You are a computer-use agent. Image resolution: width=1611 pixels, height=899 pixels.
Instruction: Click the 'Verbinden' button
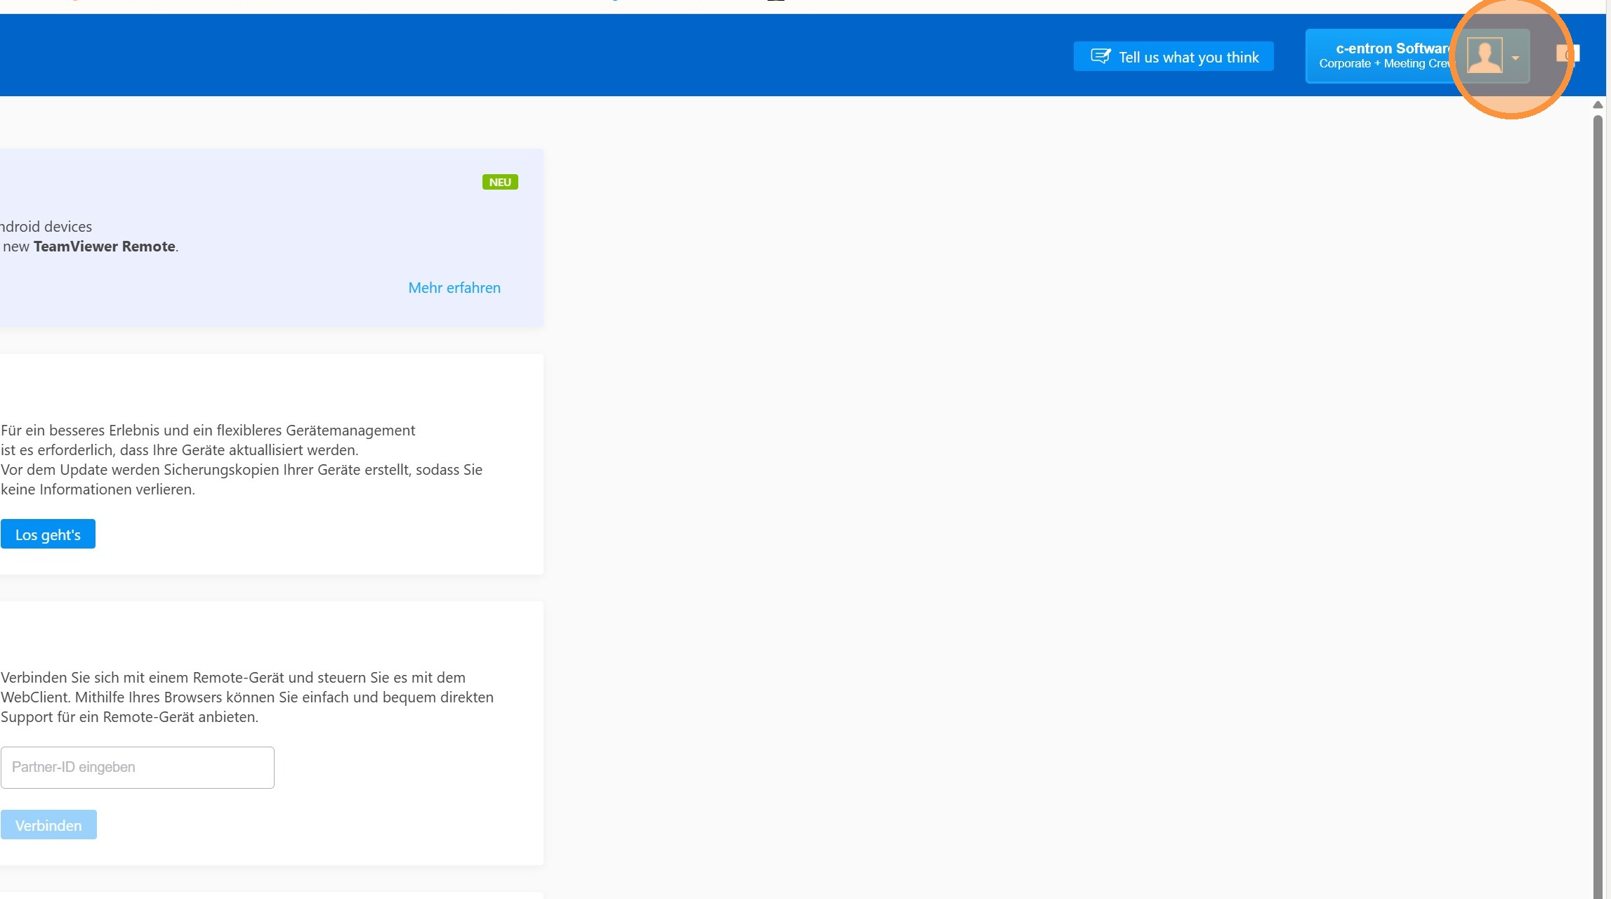[x=48, y=825]
